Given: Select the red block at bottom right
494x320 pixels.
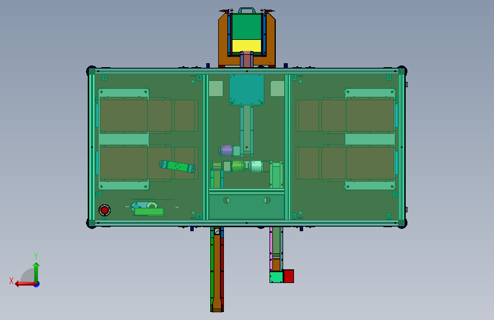Looking at the screenshot, I should point(288,276).
